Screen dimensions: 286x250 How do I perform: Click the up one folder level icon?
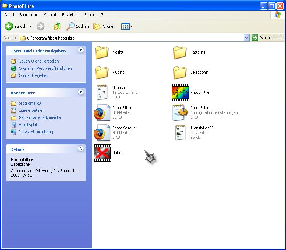tap(57, 26)
